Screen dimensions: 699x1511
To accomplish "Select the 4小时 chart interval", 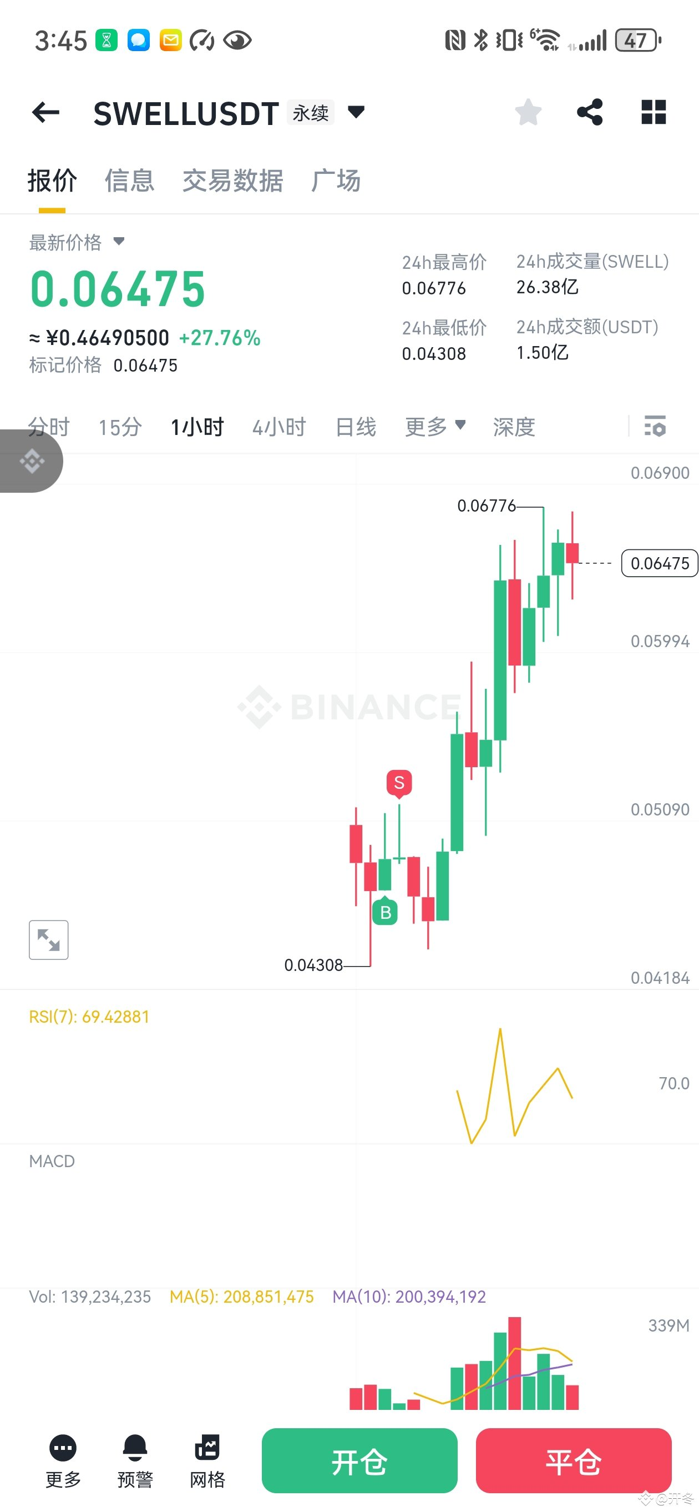I will [279, 427].
